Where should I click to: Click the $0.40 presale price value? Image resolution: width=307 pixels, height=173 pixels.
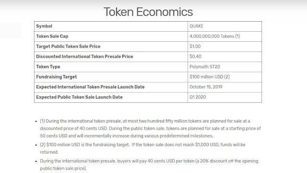(x=195, y=57)
